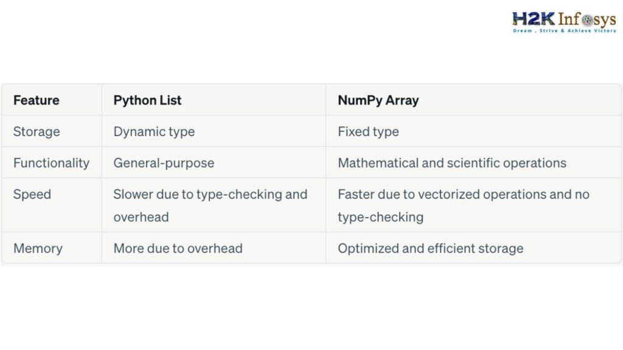Viewport: 623px width, 350px height.
Task: Click the H2K Infosys logo
Action: pos(564,22)
